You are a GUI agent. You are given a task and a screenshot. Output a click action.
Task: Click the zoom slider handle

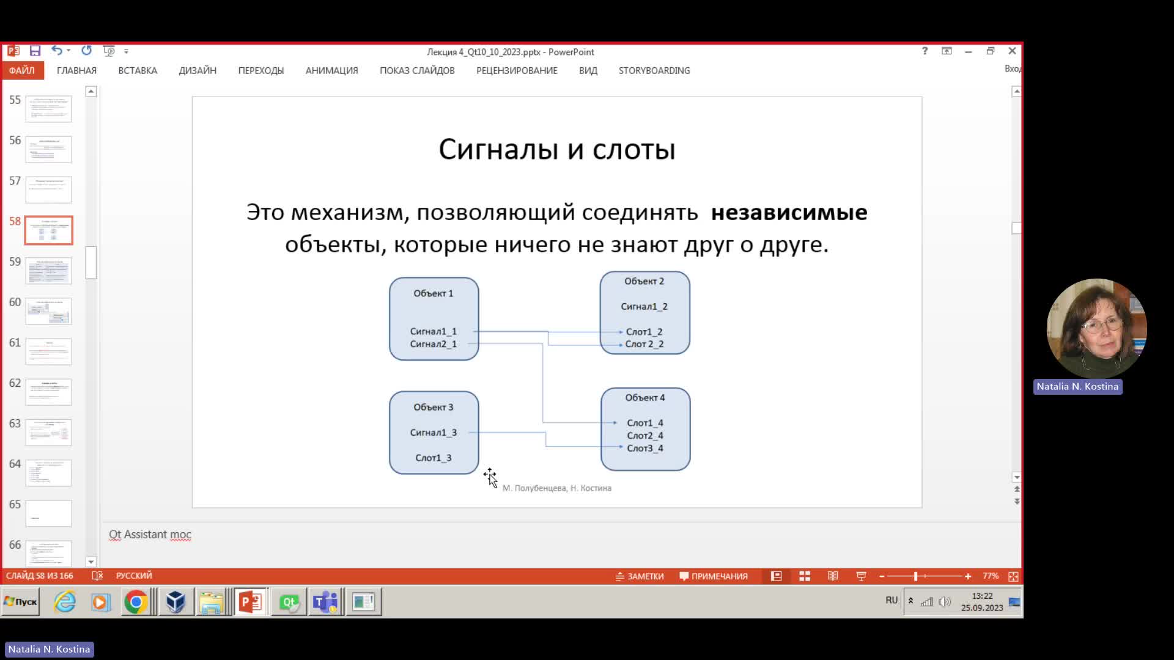915,576
